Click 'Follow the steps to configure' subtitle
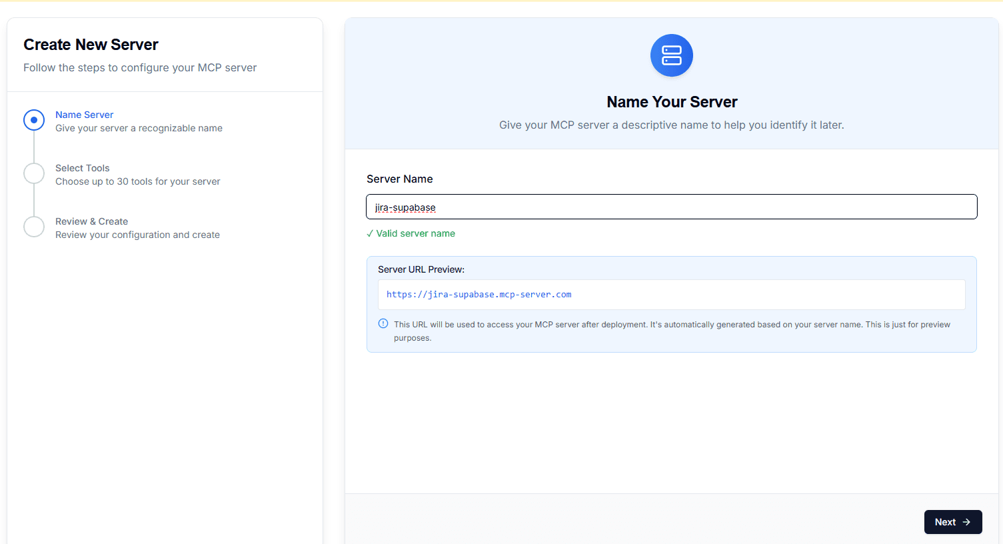 [x=140, y=67]
